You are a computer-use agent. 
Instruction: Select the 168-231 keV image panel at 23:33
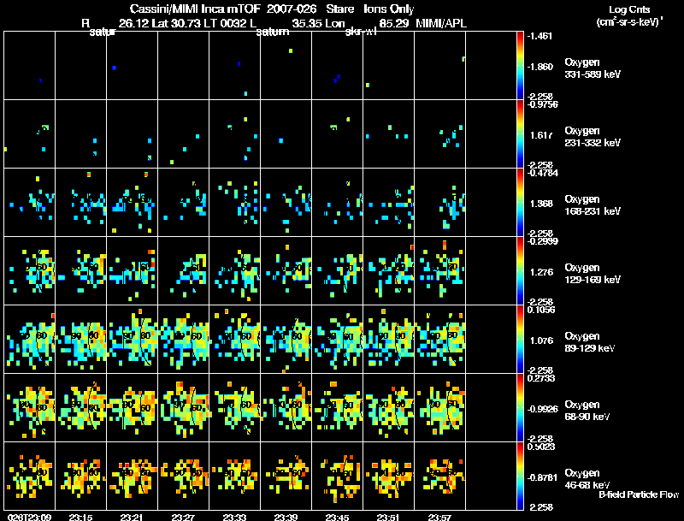click(x=235, y=203)
